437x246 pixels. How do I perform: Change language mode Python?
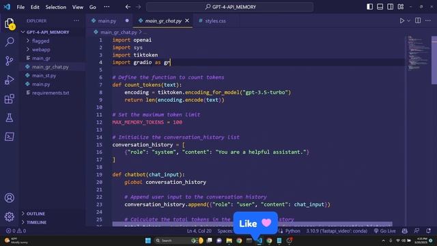(292, 231)
